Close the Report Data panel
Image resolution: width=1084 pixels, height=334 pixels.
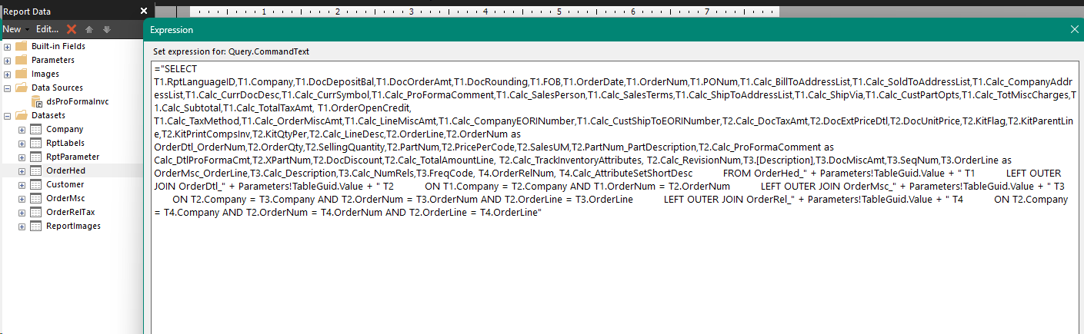pyautogui.click(x=143, y=11)
